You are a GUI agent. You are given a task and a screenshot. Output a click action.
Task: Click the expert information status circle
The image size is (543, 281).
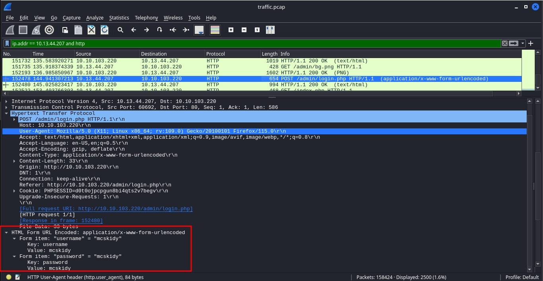click(9, 277)
